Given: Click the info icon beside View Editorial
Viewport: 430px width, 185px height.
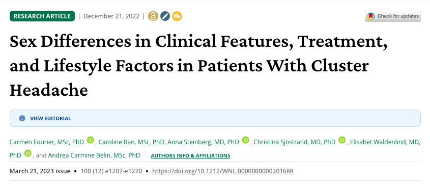Looking at the screenshot, I should coord(22,118).
